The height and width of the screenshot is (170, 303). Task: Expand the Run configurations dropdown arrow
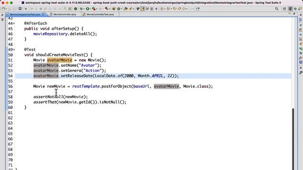tap(90, 9)
